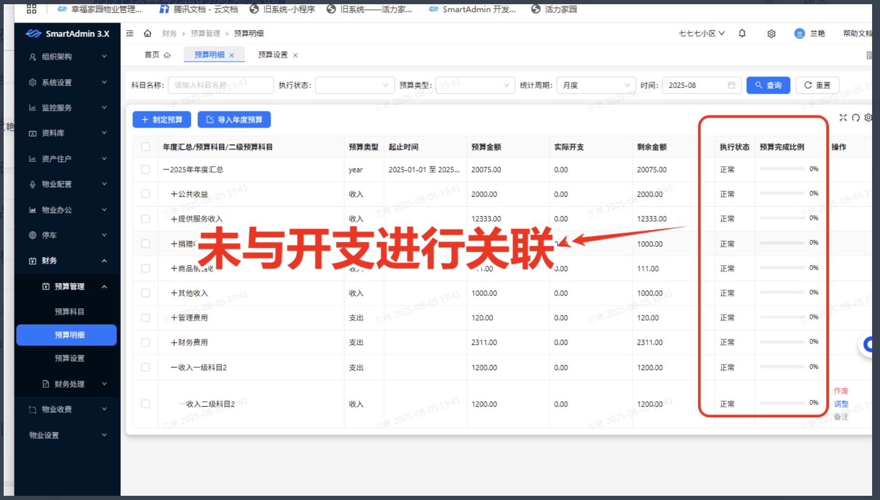Check the checkbox for 2025年度汇总 row
The height and width of the screenshot is (500, 880).
tap(146, 169)
